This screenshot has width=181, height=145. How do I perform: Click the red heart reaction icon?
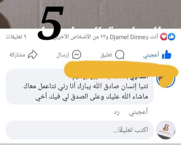[164, 37]
